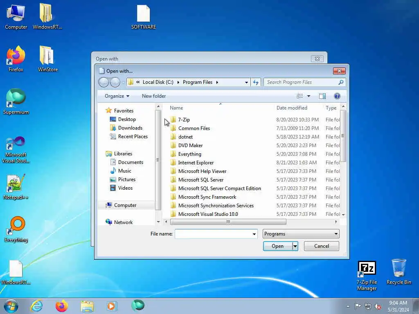This screenshot has height=314, width=419.
Task: Click New folder in the toolbar
Action: pyautogui.click(x=154, y=96)
